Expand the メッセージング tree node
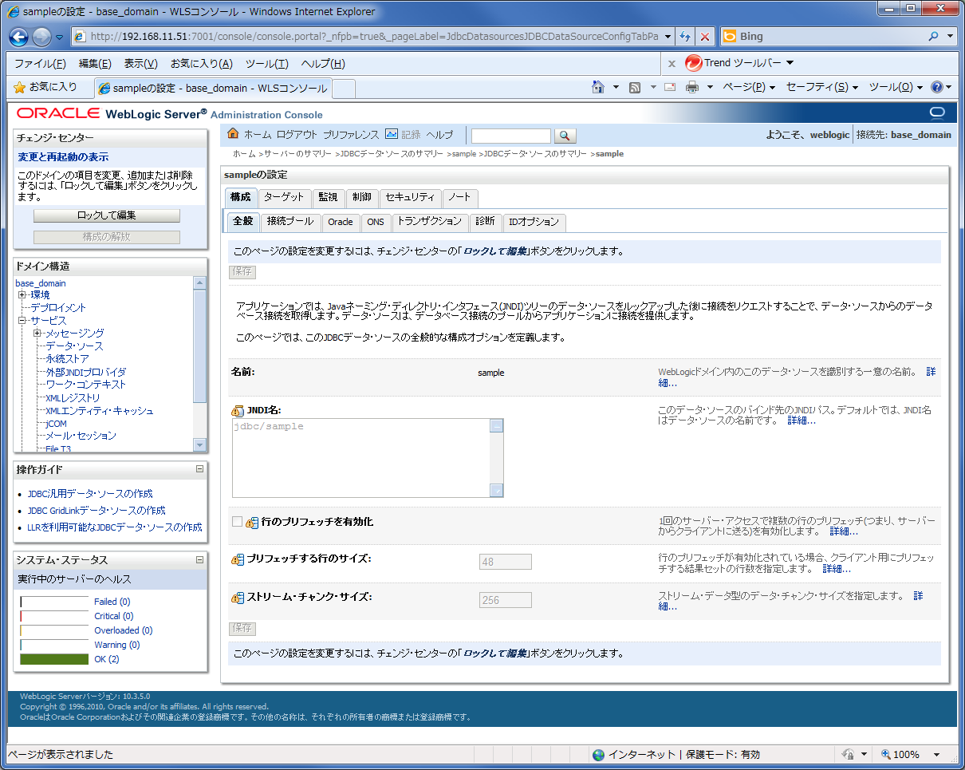The width and height of the screenshot is (965, 770). coord(37,334)
